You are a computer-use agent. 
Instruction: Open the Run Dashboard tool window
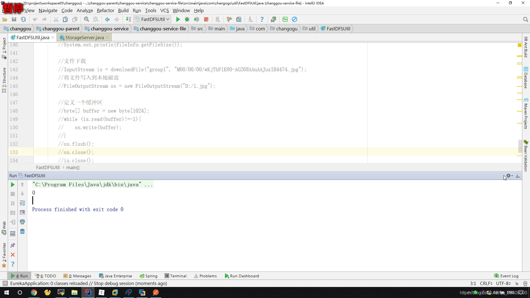point(242,276)
